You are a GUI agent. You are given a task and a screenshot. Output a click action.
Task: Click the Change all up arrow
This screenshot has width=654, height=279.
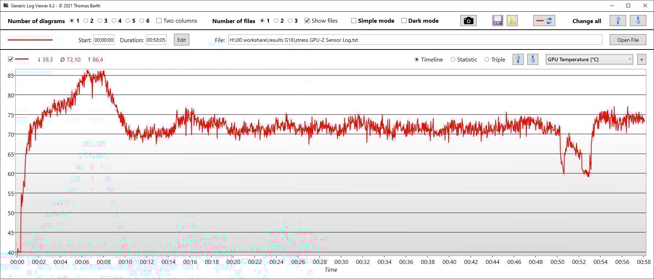[618, 21]
